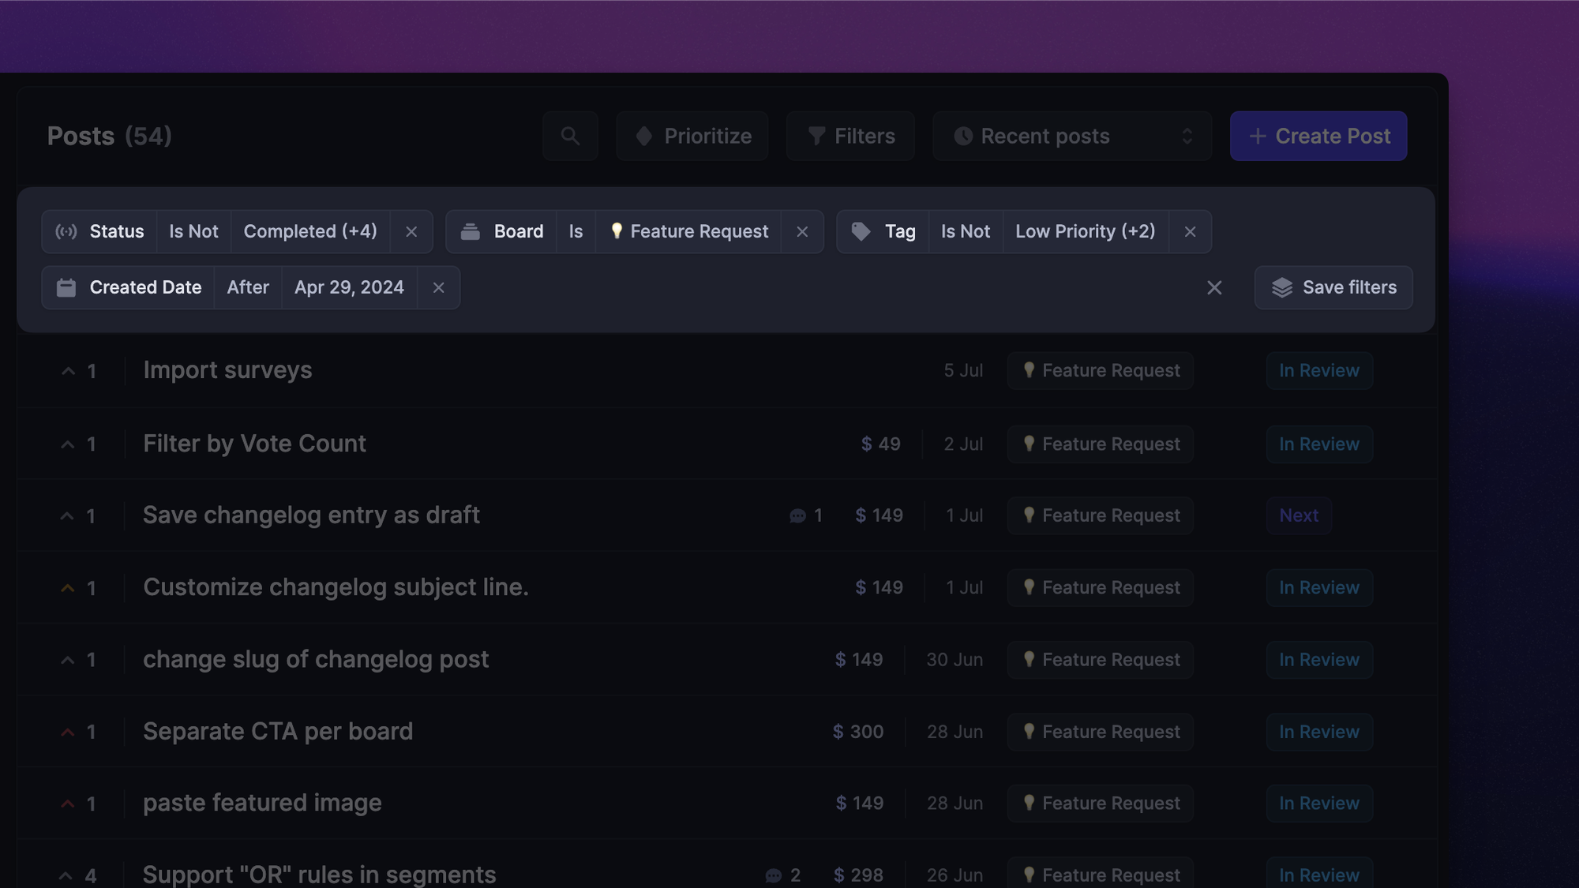Clear all filters with the large X
The height and width of the screenshot is (888, 1579).
point(1214,287)
